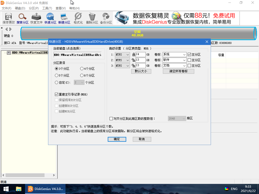Click Clear All Labels (清空所有卷标) button
The height and width of the screenshot is (194, 259).
178,71
